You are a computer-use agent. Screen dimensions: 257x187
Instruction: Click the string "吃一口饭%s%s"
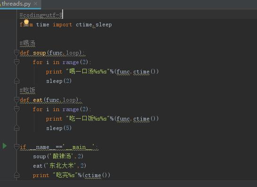point(88,119)
